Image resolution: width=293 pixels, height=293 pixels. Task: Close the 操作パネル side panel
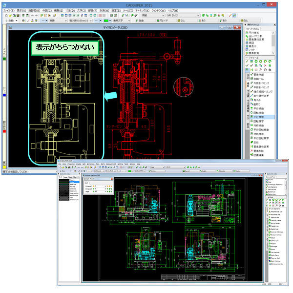click(274, 25)
